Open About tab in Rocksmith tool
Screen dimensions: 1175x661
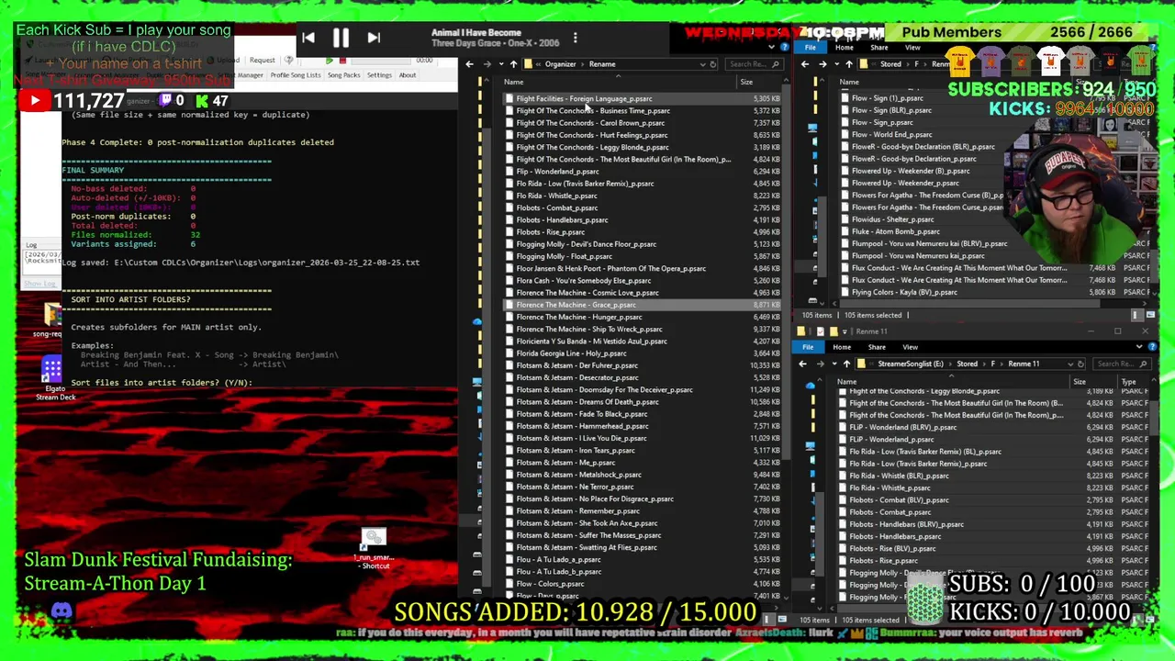click(408, 75)
